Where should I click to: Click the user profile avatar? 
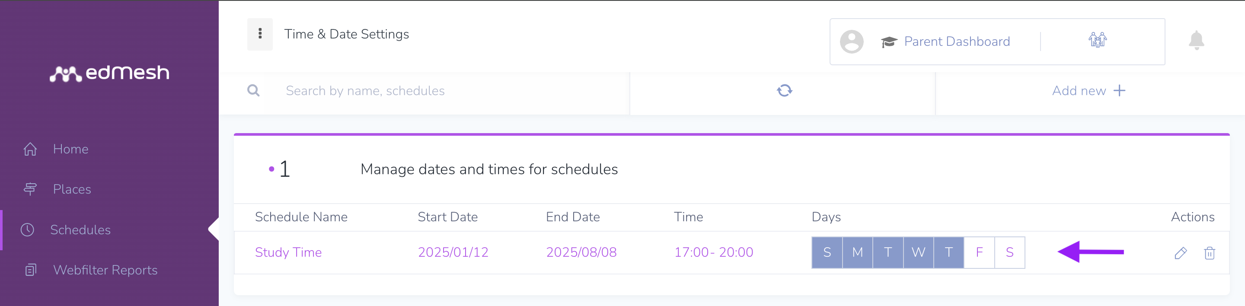click(x=852, y=41)
